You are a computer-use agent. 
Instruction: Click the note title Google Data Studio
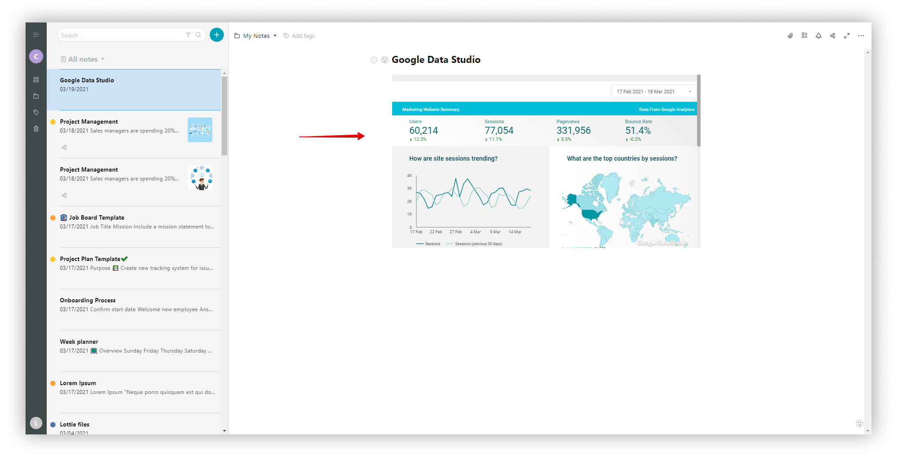coord(436,59)
